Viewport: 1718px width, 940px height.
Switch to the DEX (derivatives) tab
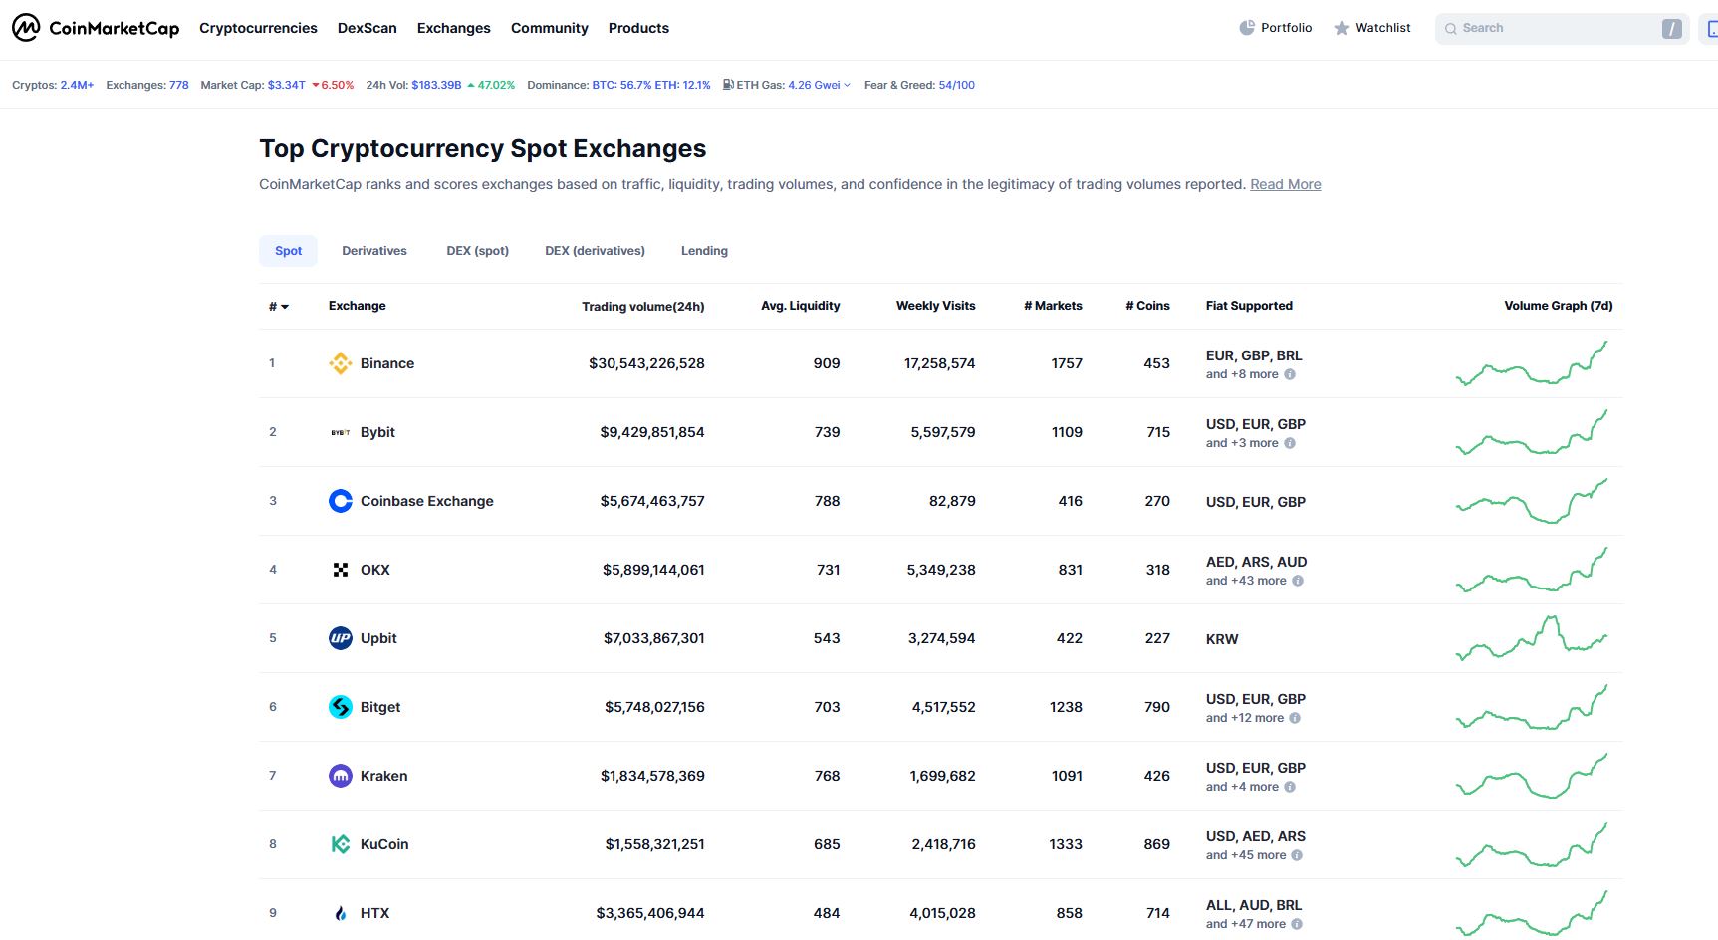[x=595, y=251]
